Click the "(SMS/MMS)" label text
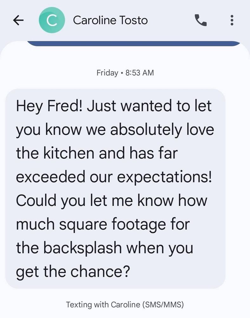Image resolution: width=250 pixels, height=318 pixels. 163,304
